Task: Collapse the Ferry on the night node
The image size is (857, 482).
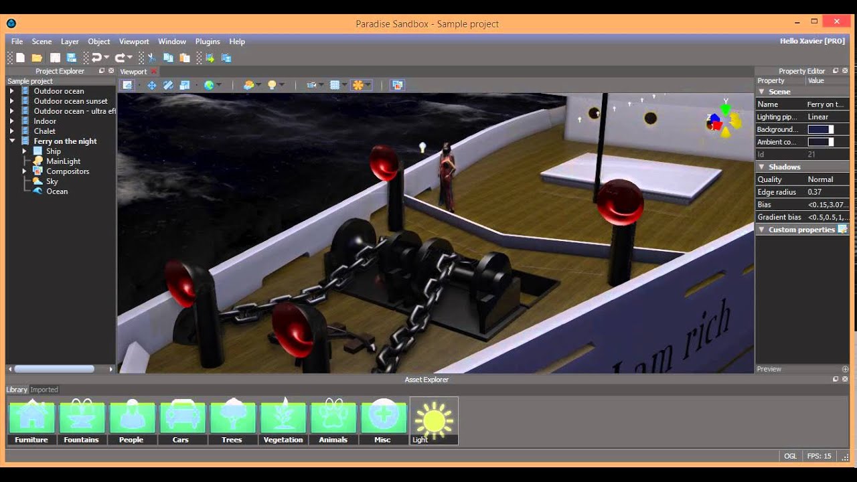Action: click(11, 141)
